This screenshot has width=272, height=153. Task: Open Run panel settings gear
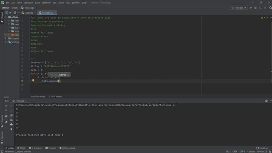266,101
